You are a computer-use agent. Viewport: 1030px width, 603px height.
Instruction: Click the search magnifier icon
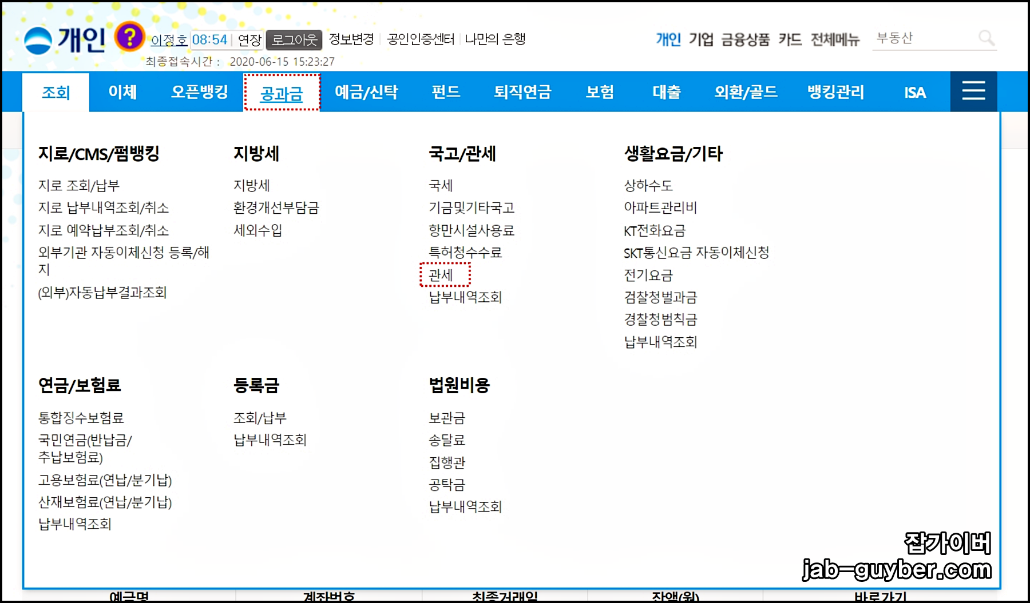click(x=986, y=38)
